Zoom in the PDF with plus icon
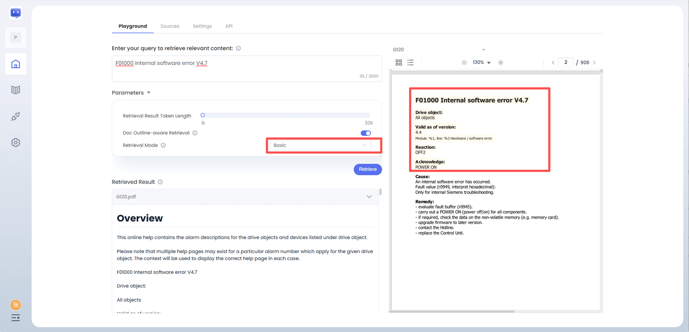The image size is (689, 332). (x=501, y=63)
